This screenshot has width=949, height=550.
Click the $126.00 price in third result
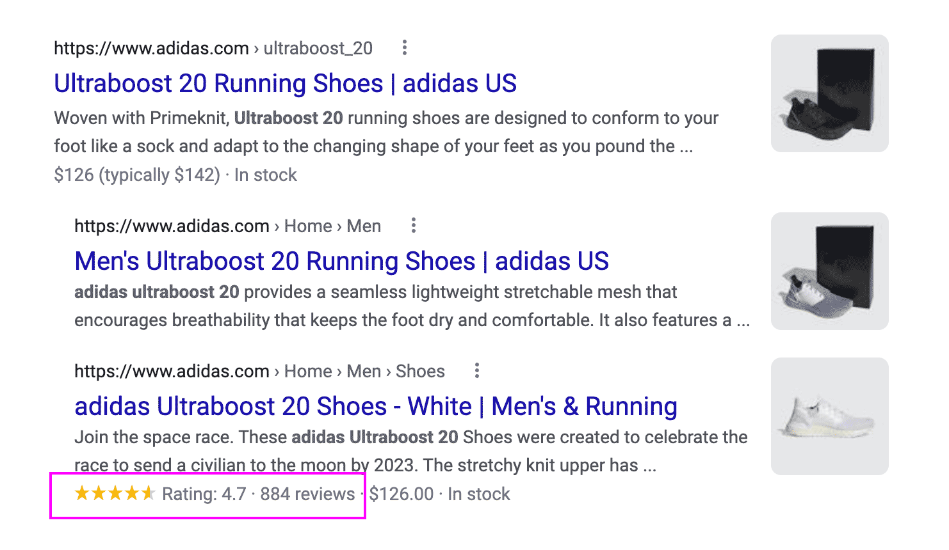[401, 494]
